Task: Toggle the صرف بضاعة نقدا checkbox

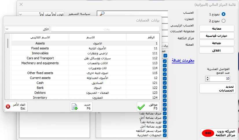Action: pos(165,113)
